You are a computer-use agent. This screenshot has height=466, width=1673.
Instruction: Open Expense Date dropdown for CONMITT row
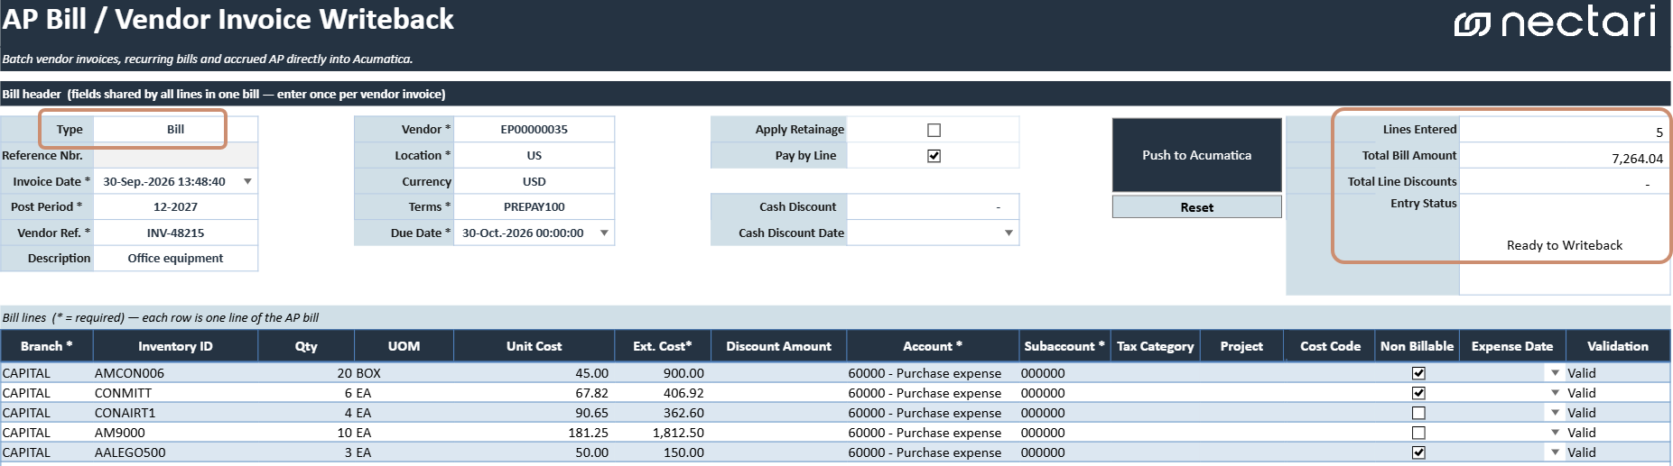click(x=1555, y=393)
